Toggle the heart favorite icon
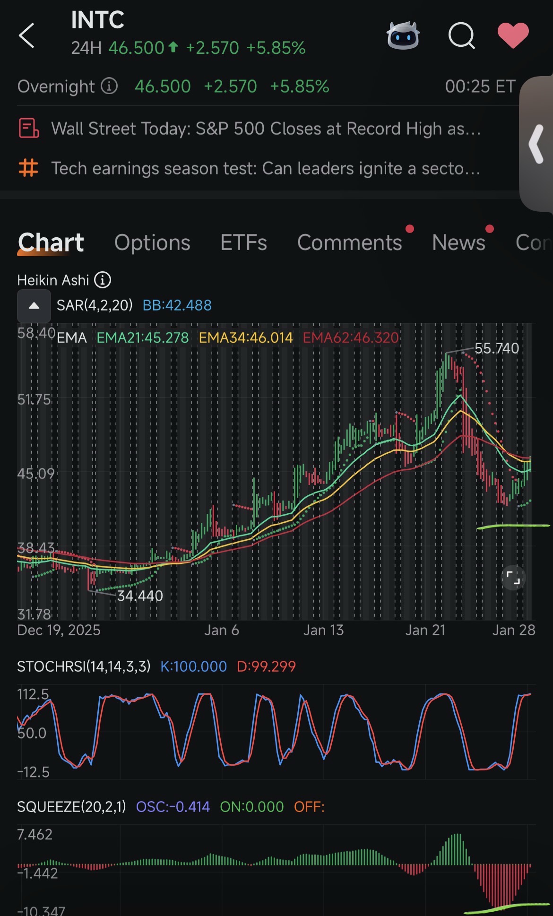553x916 pixels. coord(513,35)
